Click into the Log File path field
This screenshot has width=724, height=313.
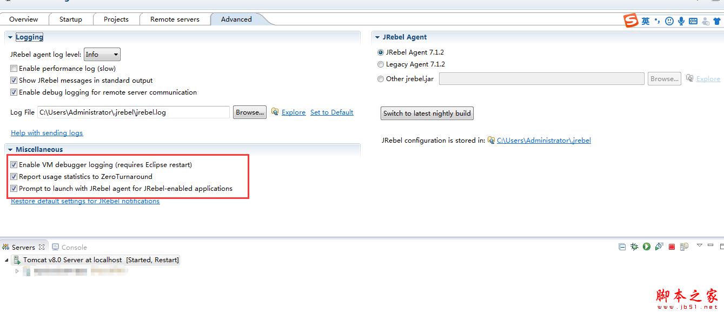134,112
